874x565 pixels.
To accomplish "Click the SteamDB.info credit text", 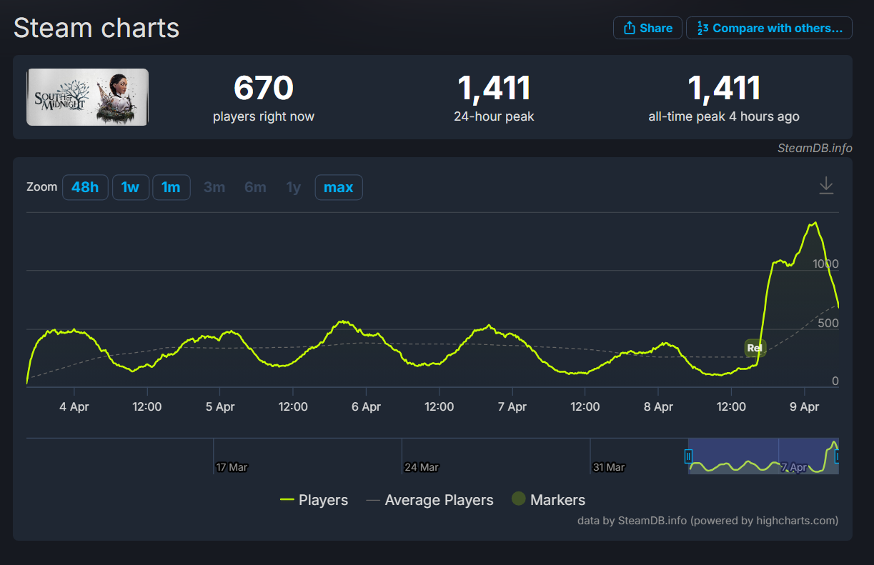I will (x=815, y=149).
